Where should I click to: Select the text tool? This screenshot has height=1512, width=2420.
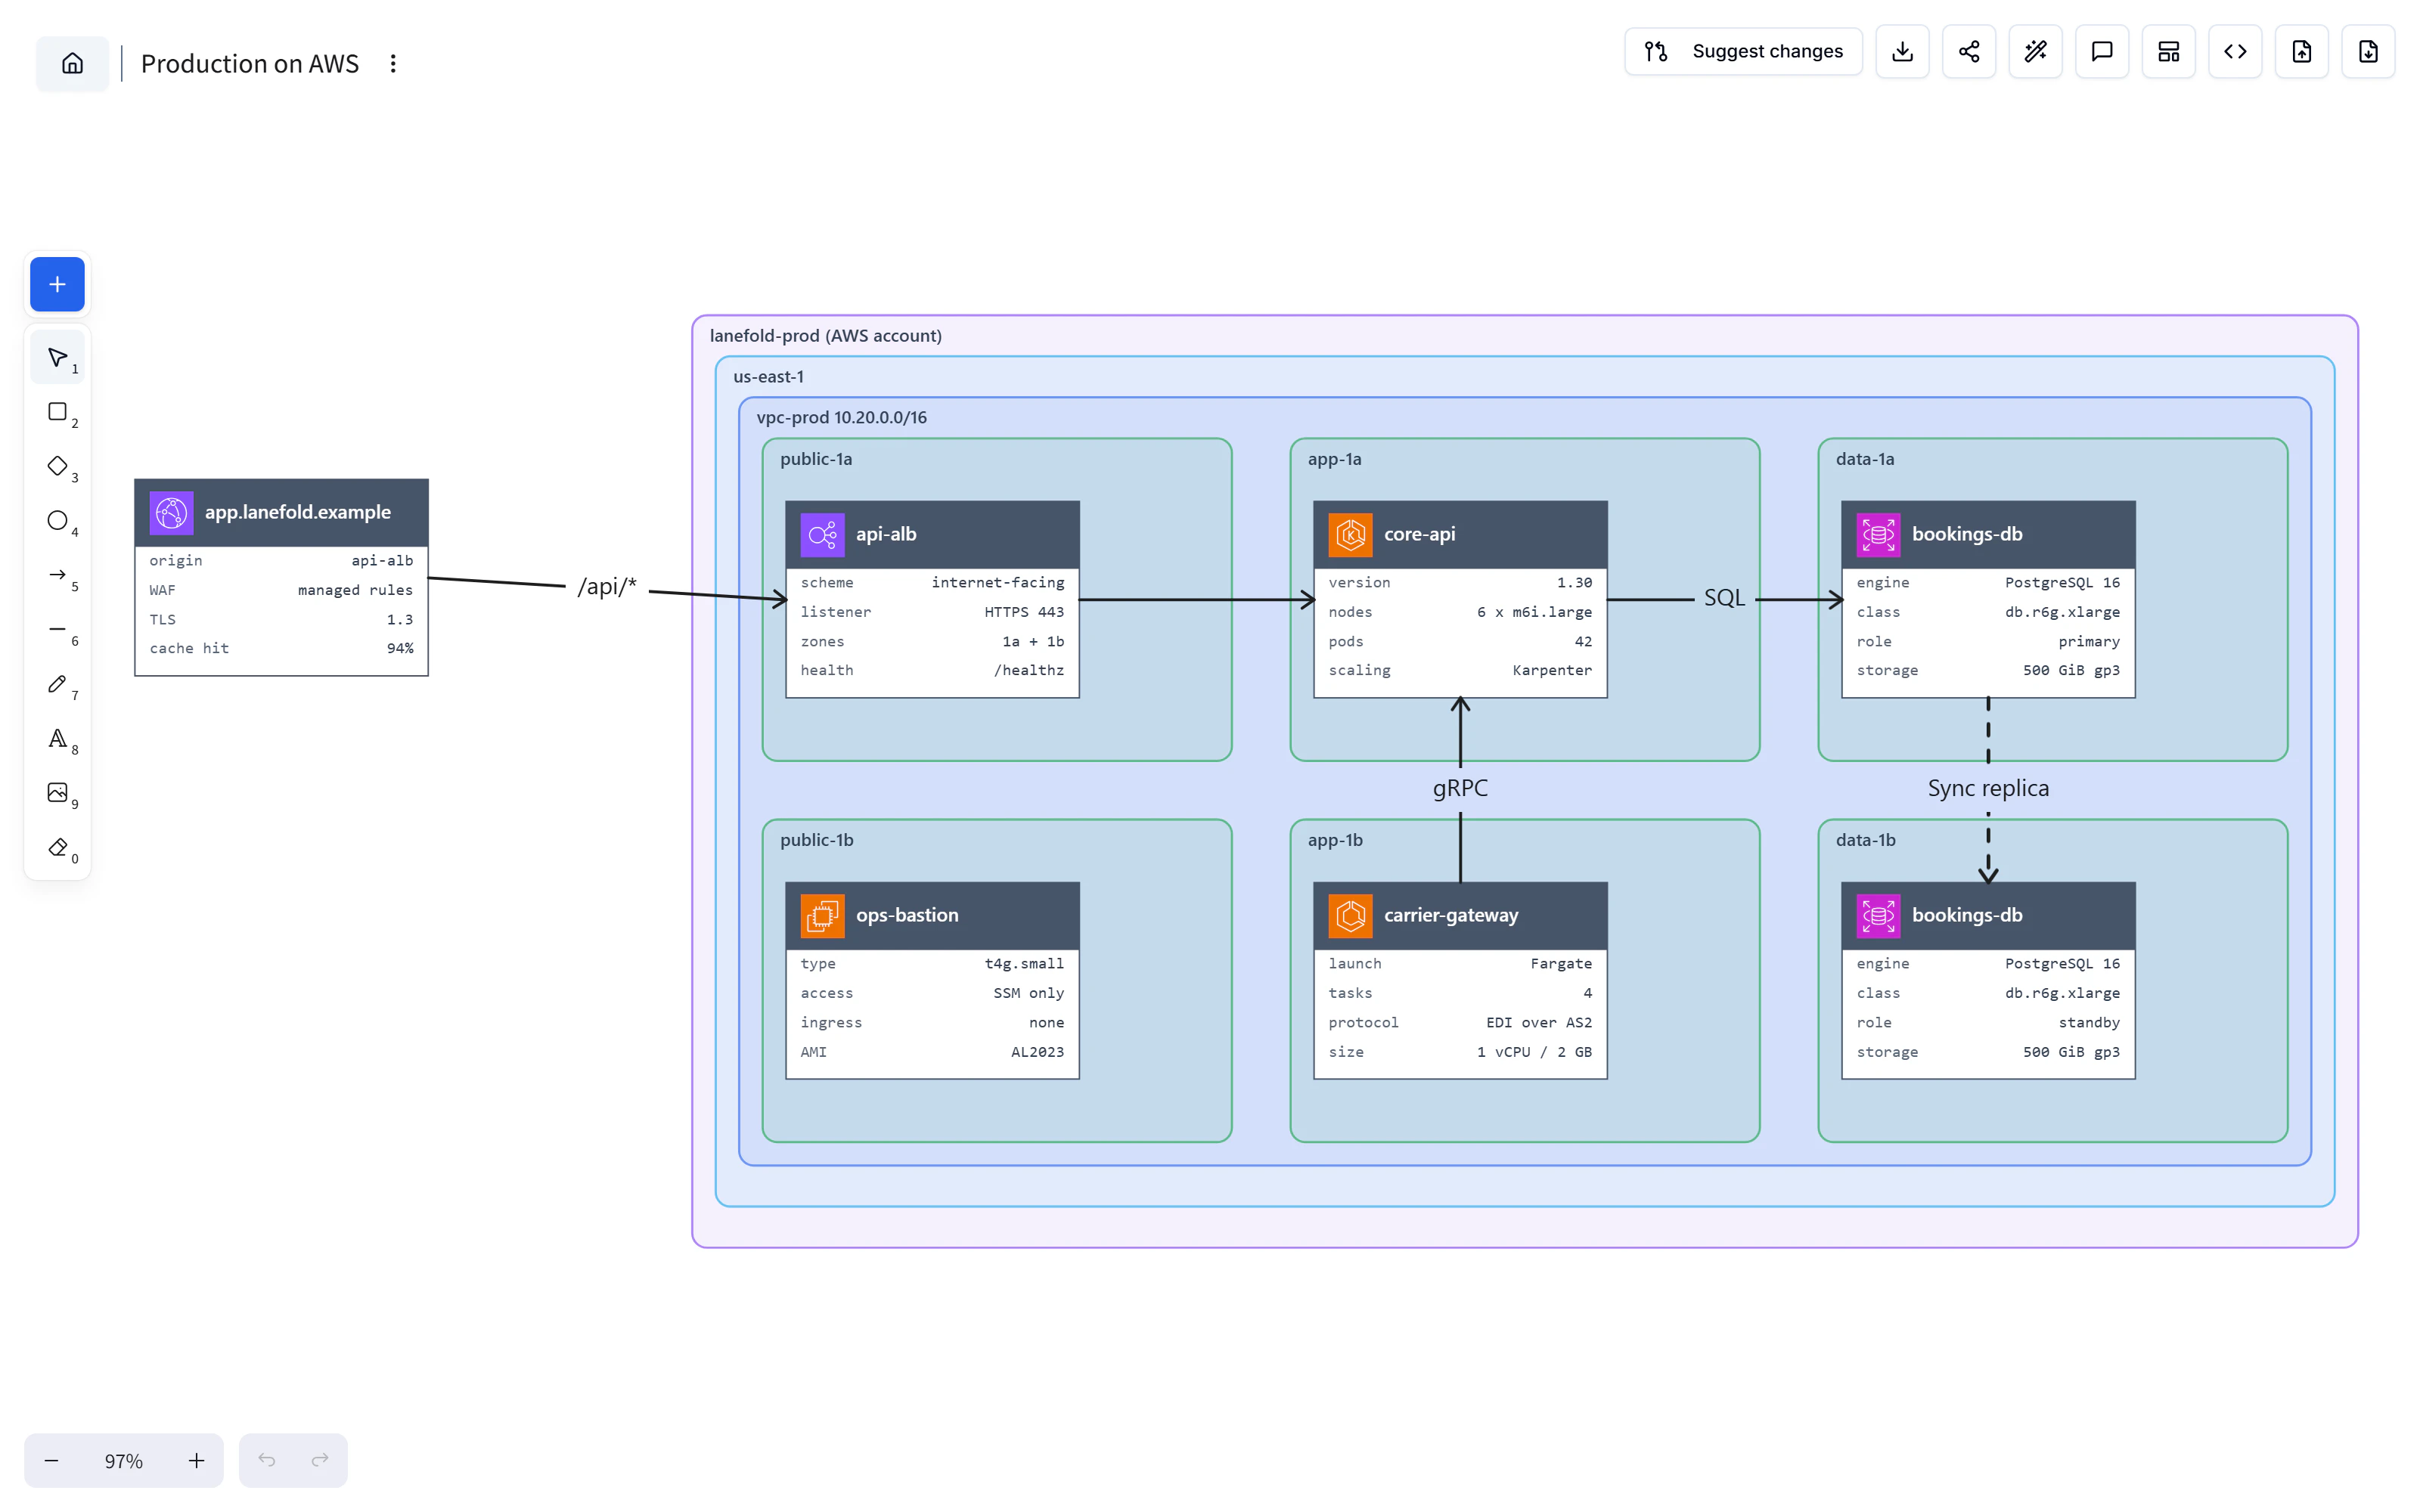point(57,738)
